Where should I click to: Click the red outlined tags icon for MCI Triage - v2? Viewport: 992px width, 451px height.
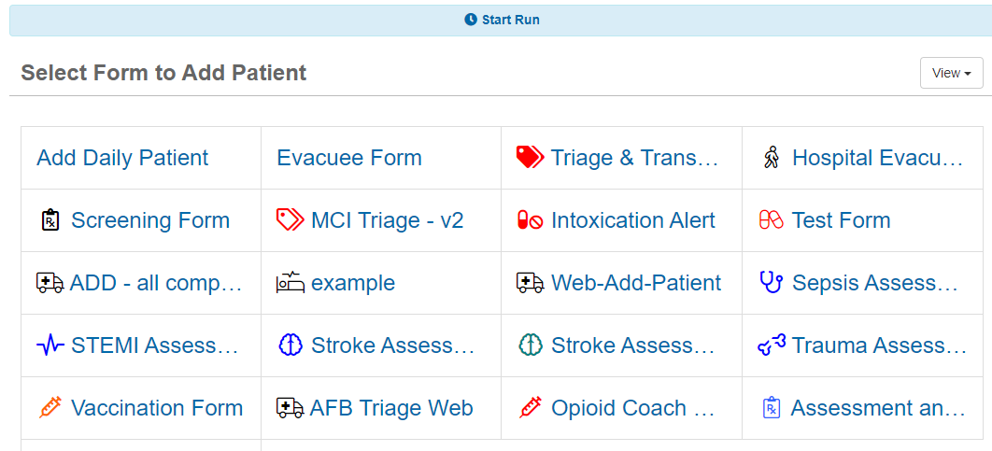tap(291, 220)
